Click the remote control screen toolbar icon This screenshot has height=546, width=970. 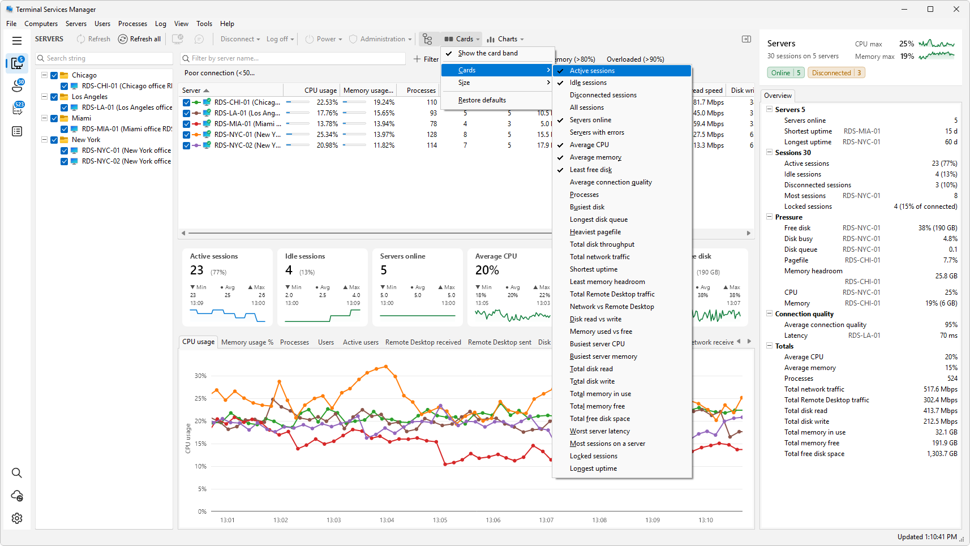pyautogui.click(x=178, y=39)
